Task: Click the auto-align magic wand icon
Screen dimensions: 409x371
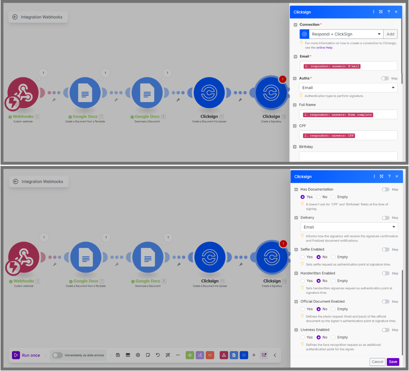Action: (x=168, y=355)
